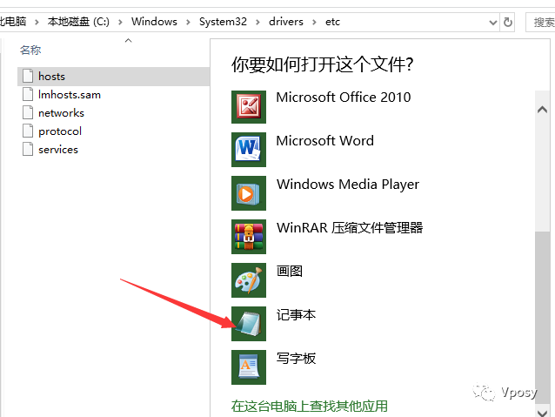
Task: Choose the 写字板 label
Action: pyautogui.click(x=296, y=359)
